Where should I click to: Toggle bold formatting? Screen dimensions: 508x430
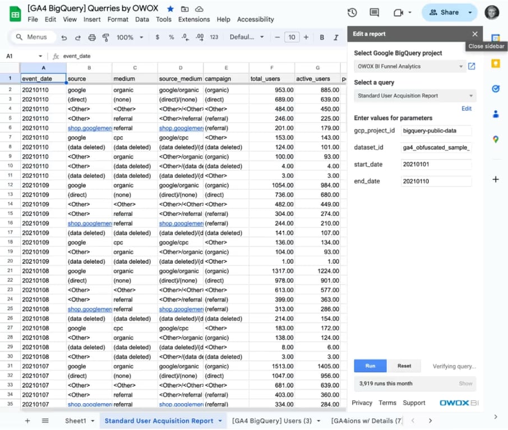[322, 37]
